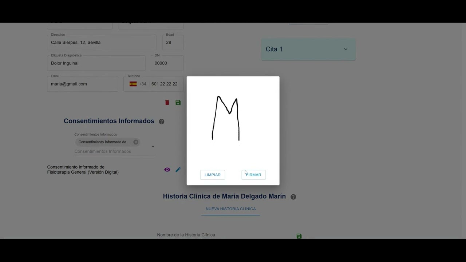
Task: Open help icon next to Consentimientos Informados
Action: coord(162,122)
